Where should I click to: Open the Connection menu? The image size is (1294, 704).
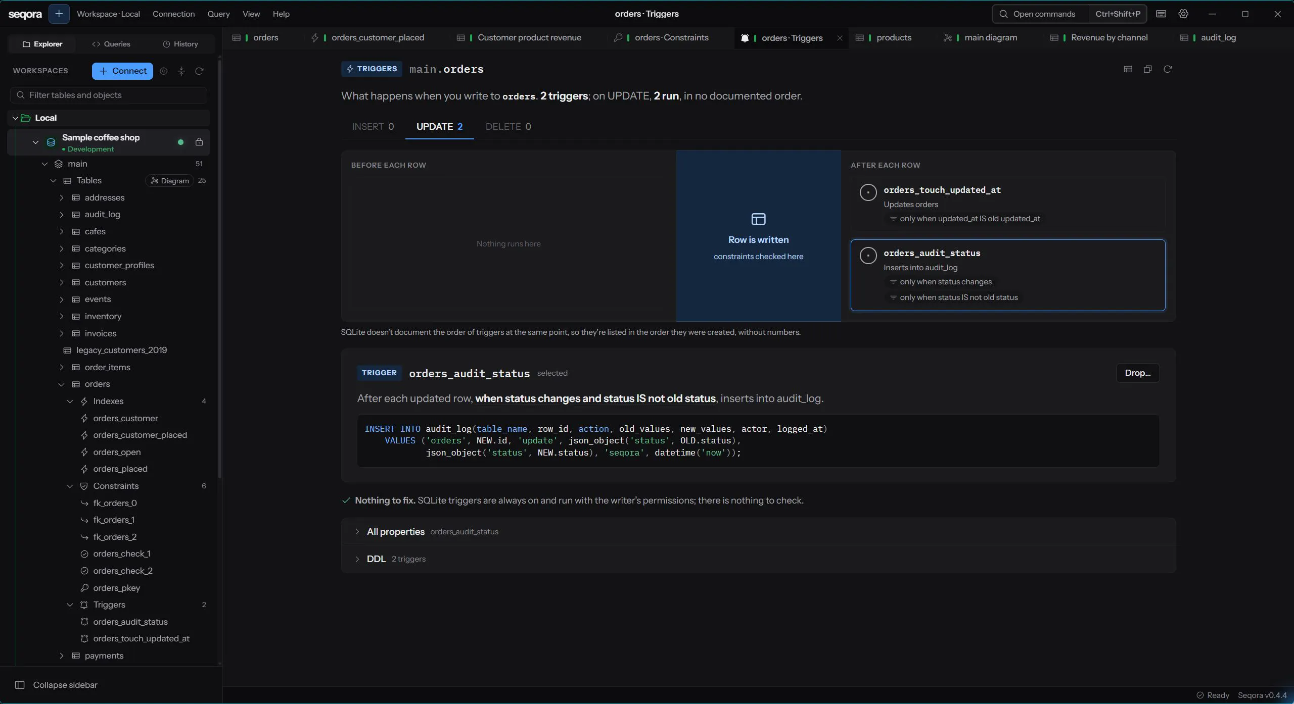pyautogui.click(x=173, y=14)
